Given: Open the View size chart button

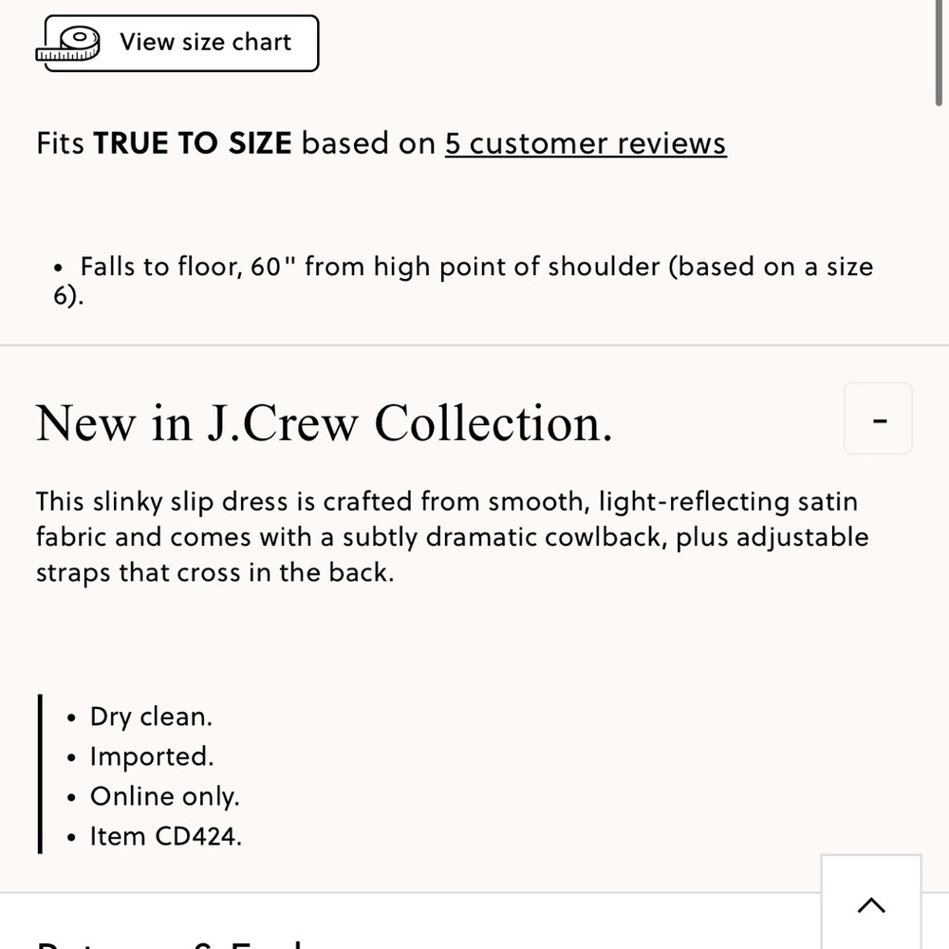Looking at the screenshot, I should (x=181, y=44).
